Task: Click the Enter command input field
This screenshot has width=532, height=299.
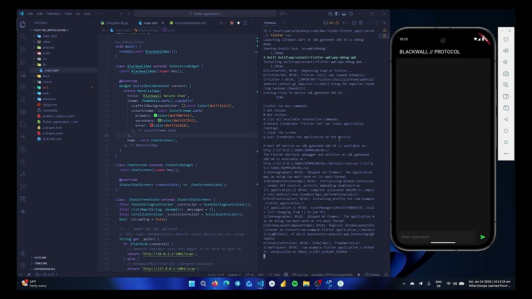Action: pyautogui.click(x=436, y=237)
